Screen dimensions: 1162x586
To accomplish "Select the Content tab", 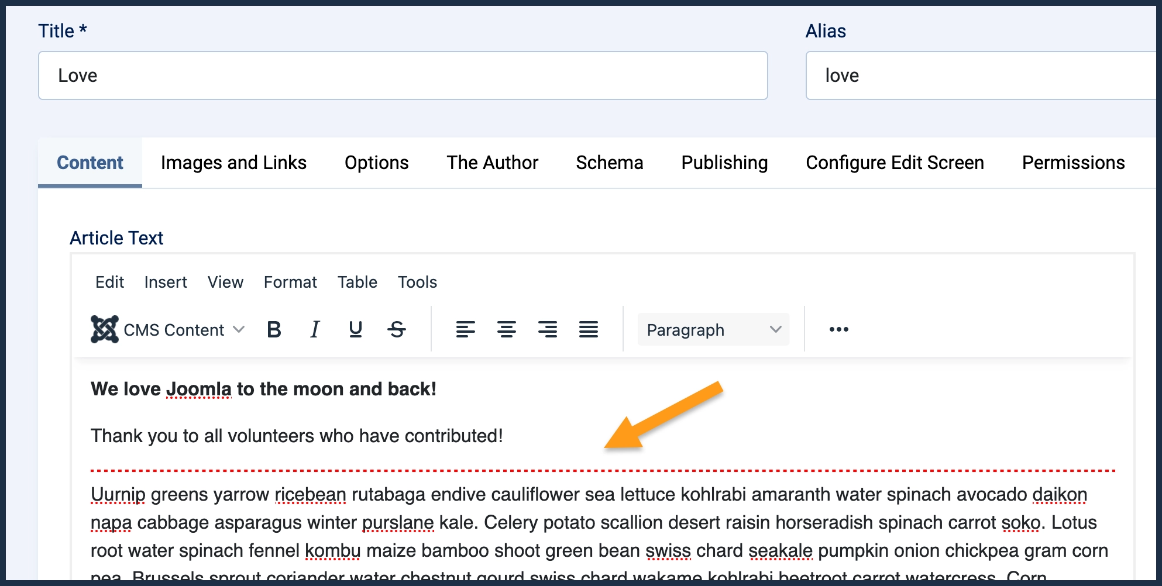I will 90,163.
